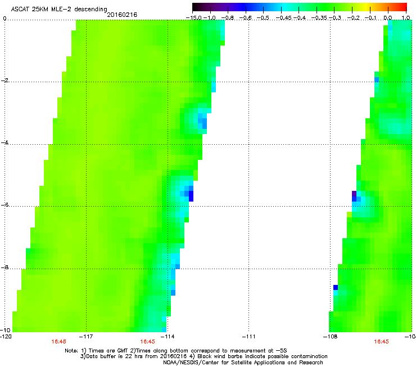Click the latitude axis label "-4"
The image size is (416, 366).
point(4,142)
